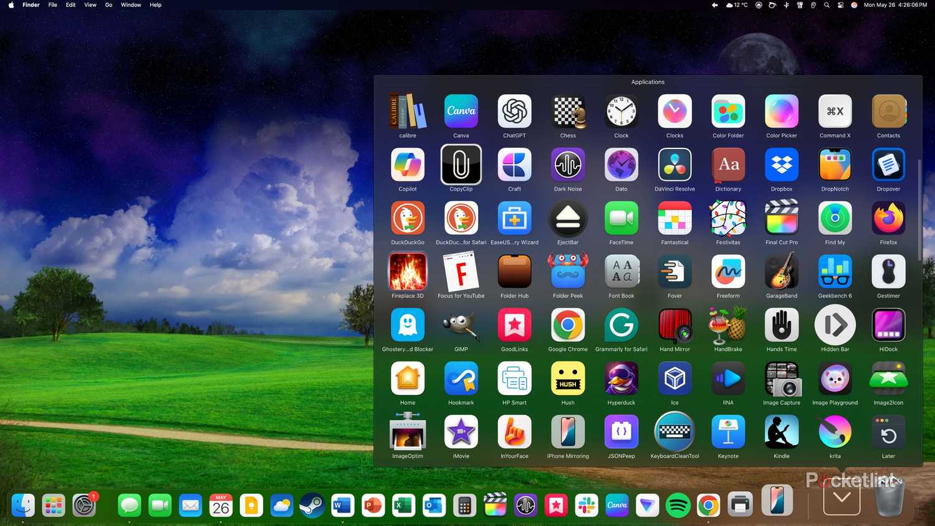Open DaVinci Resolve
The image size is (935, 526).
[674, 165]
